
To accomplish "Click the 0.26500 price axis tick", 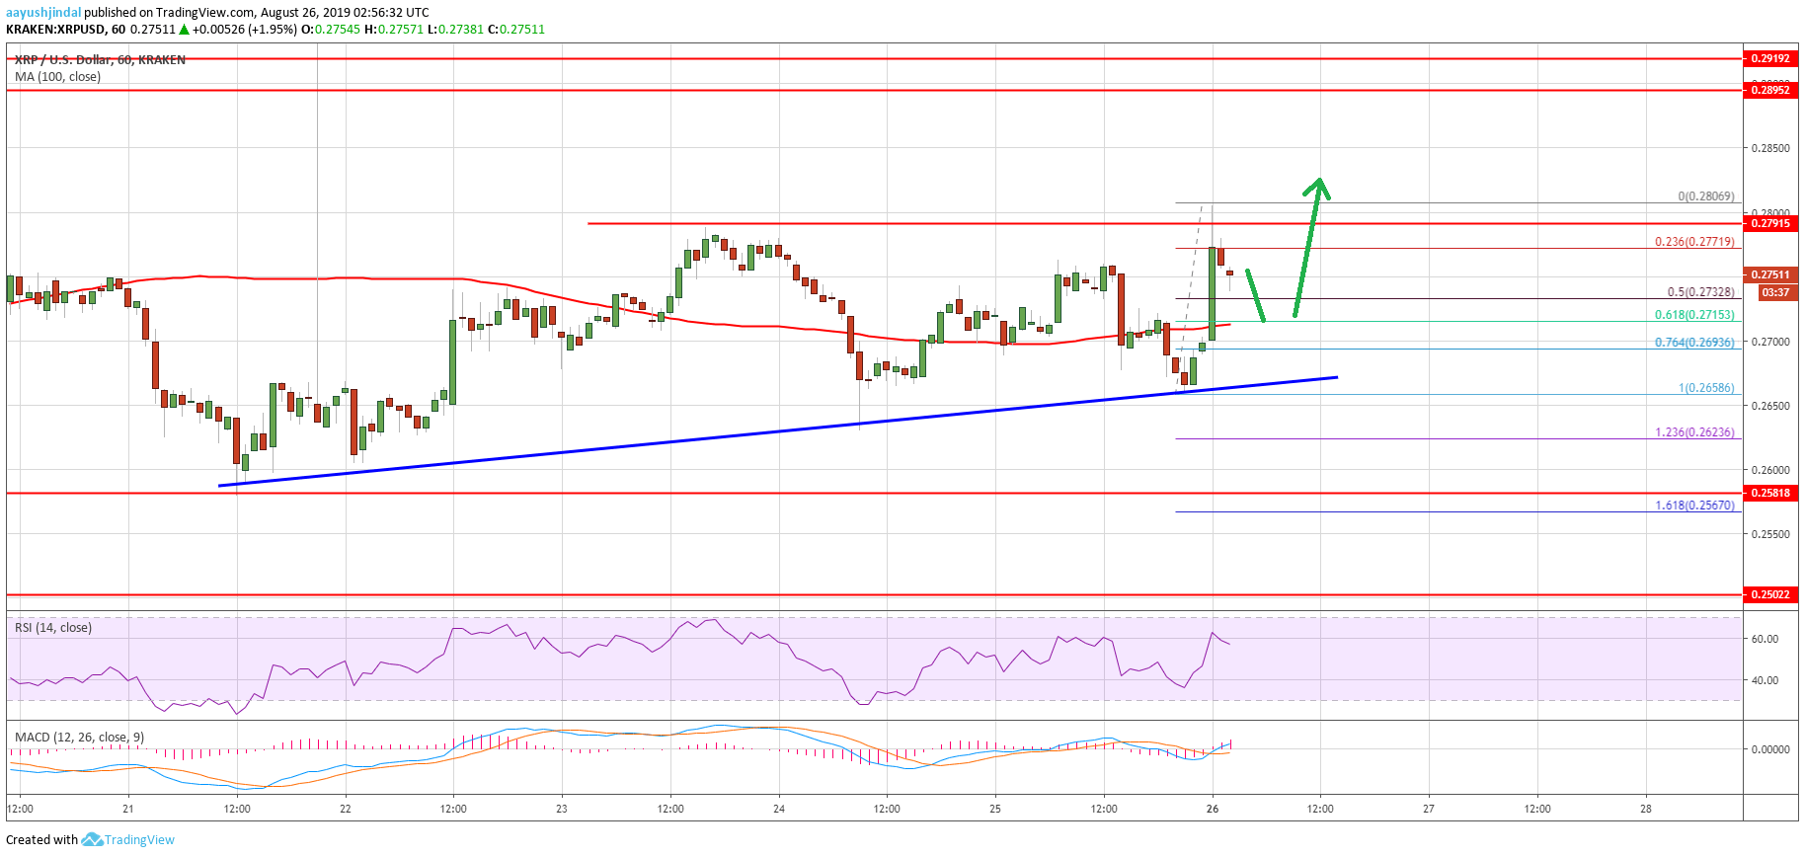I will pos(1769,406).
